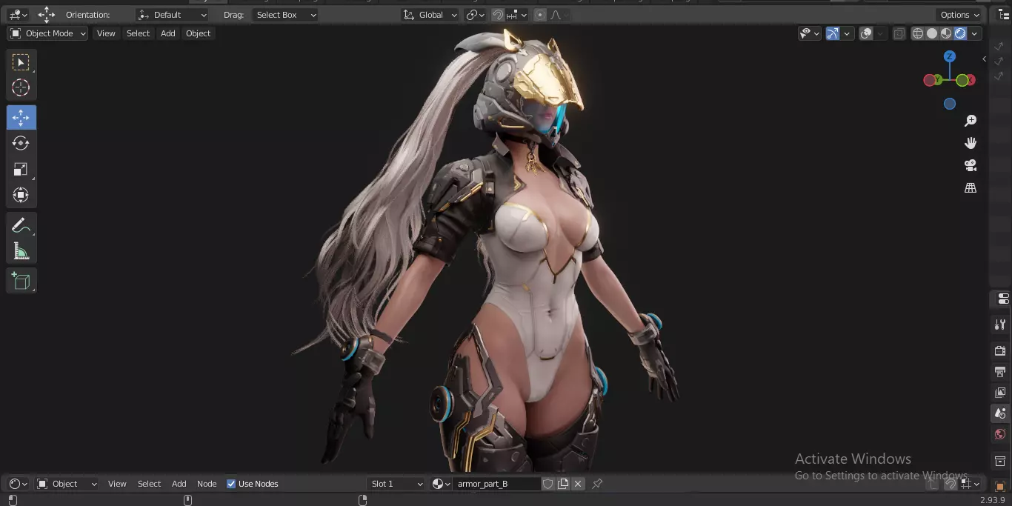The height and width of the screenshot is (506, 1012).
Task: Enable the Use Nodes checkbox
Action: (231, 484)
